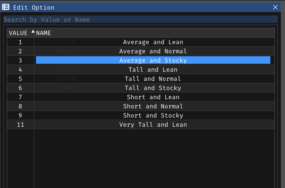Click value cell 7
The width and height of the screenshot is (285, 188).
pos(21,97)
